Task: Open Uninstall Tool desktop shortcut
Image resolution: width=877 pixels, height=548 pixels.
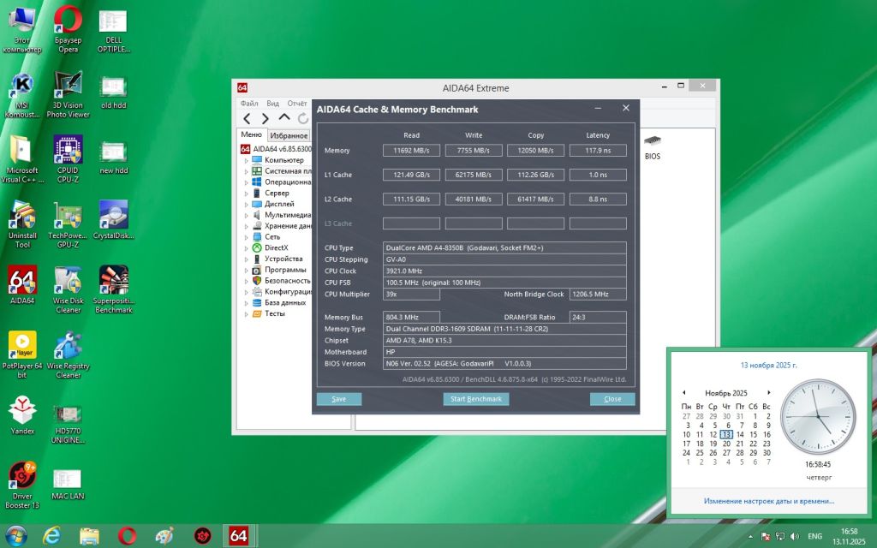Action: [21, 224]
